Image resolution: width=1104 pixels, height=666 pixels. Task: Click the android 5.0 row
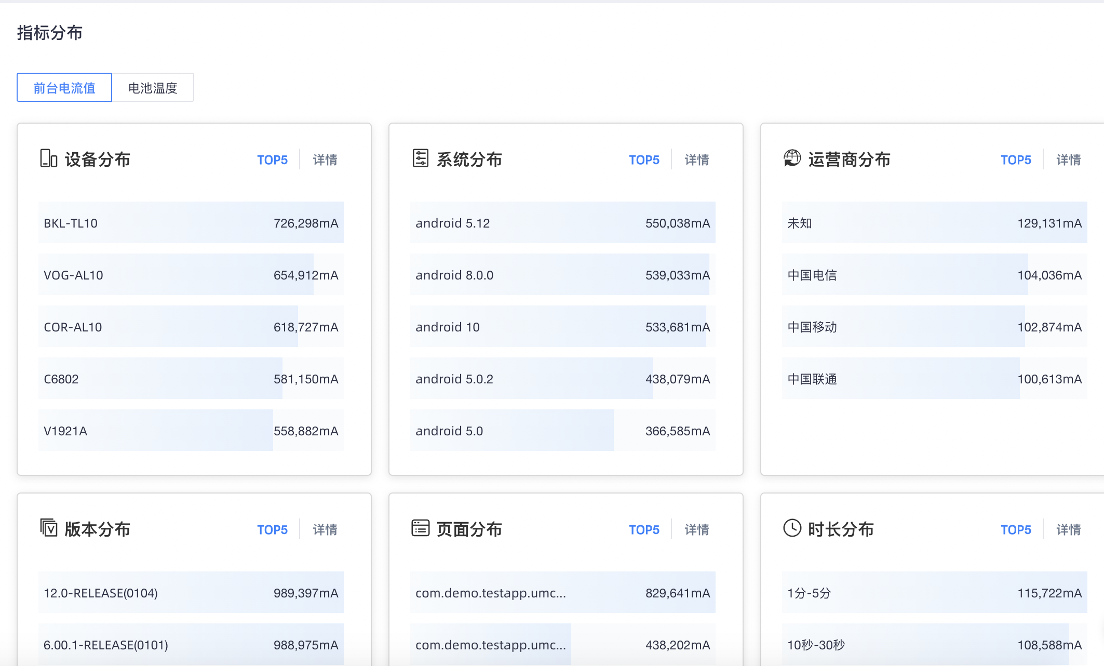pyautogui.click(x=563, y=430)
